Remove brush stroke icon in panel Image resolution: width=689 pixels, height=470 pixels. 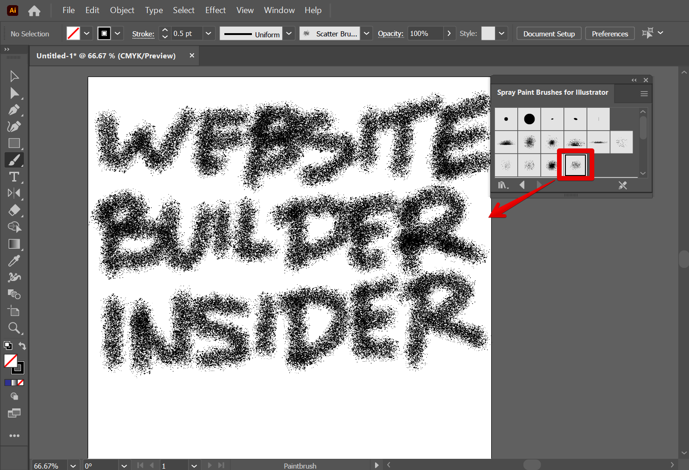(622, 185)
